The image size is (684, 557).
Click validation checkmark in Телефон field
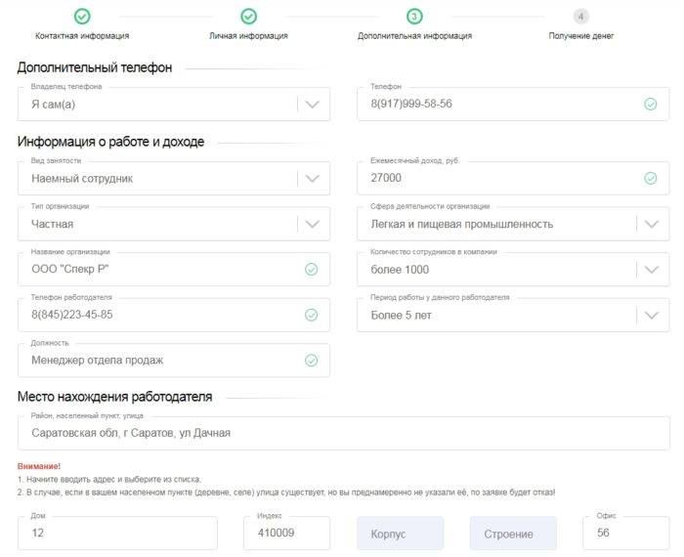coord(650,104)
